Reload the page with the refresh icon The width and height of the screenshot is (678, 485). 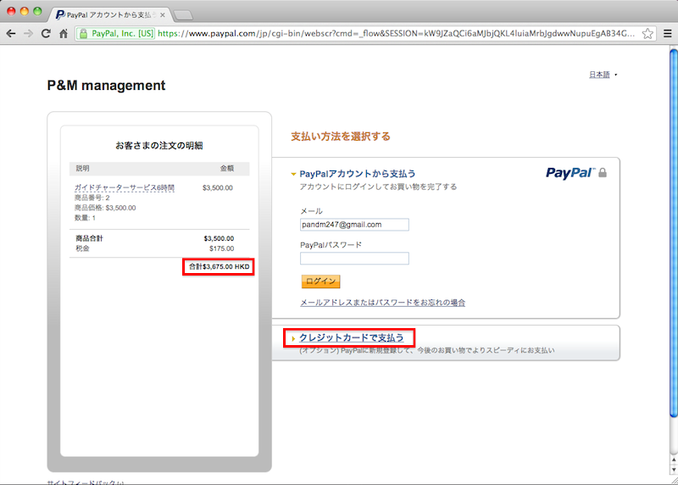pos(46,33)
